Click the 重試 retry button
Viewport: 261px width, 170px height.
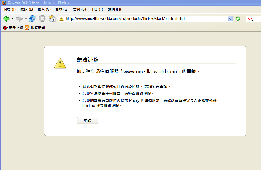pos(88,121)
